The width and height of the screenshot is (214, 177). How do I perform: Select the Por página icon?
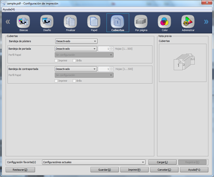point(141,23)
